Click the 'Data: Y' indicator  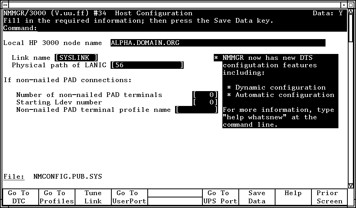point(327,13)
